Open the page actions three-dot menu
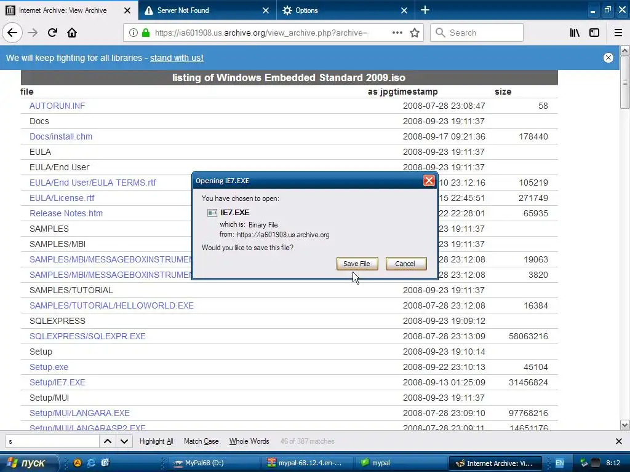The image size is (630, 472). [397, 33]
